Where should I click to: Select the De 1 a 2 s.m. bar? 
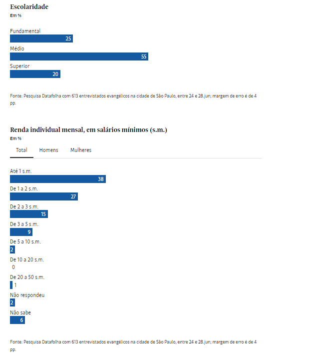(44, 196)
